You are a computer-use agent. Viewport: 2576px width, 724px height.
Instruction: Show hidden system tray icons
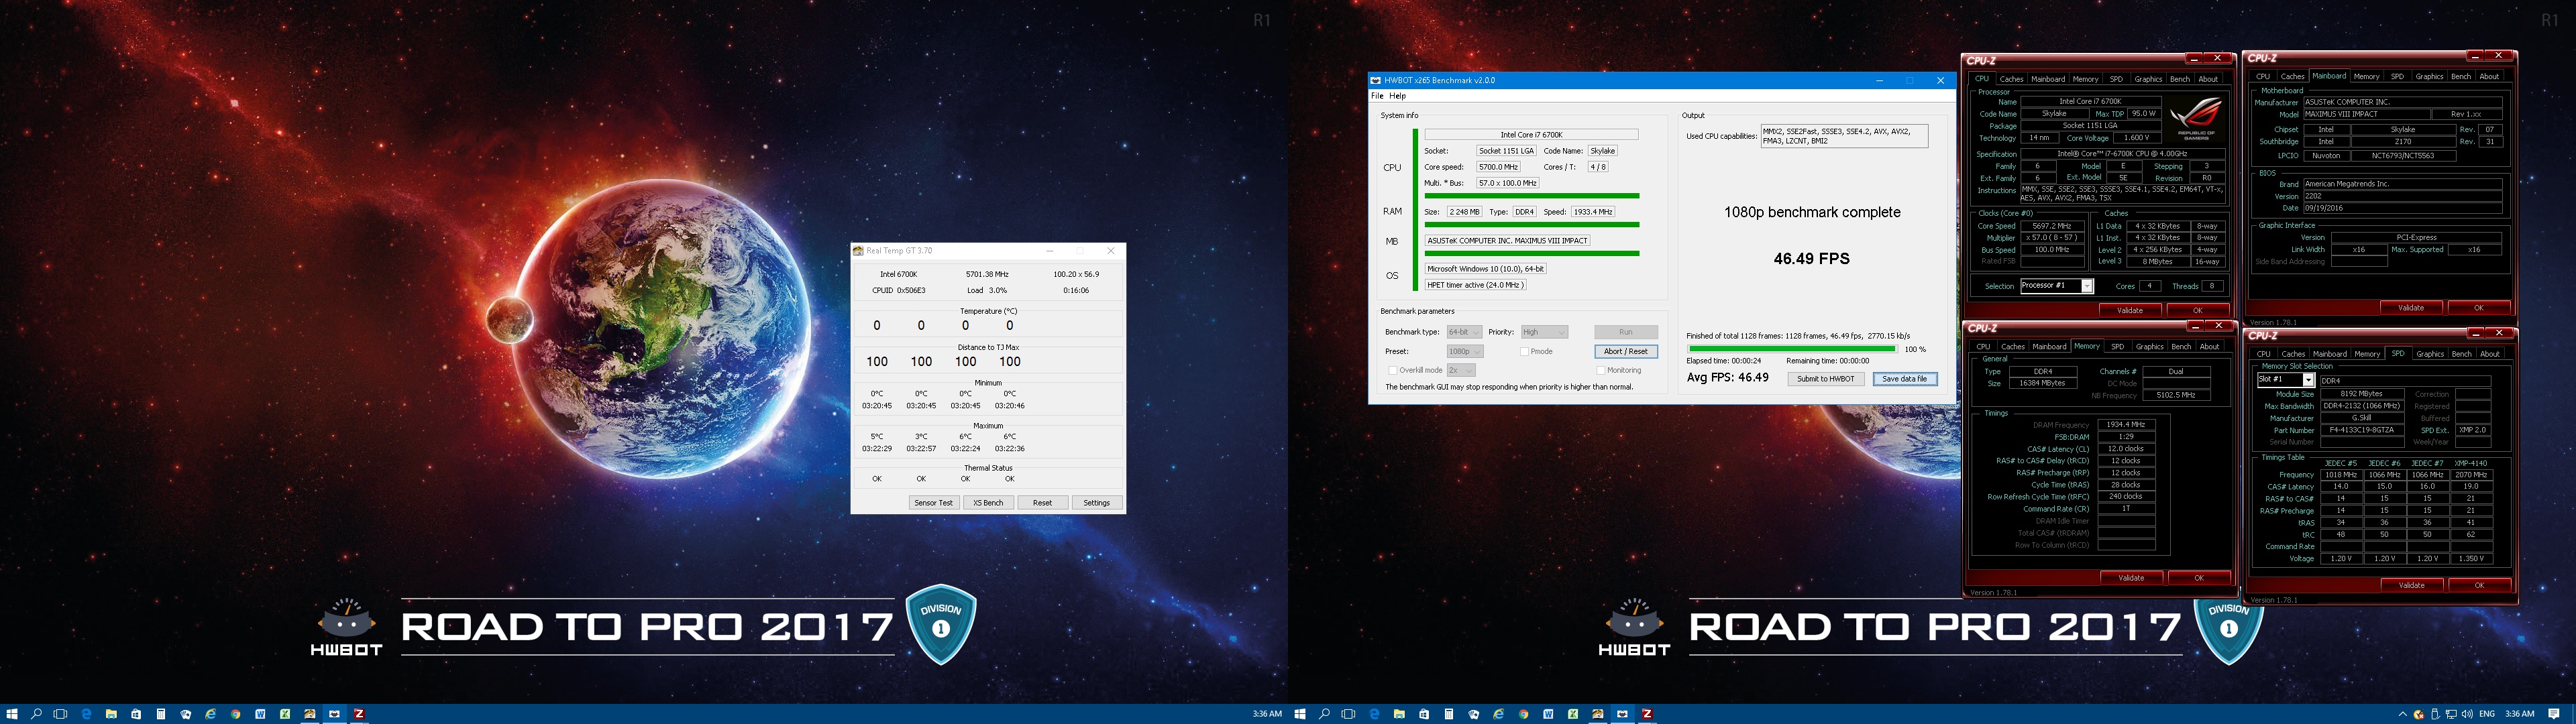click(2403, 714)
